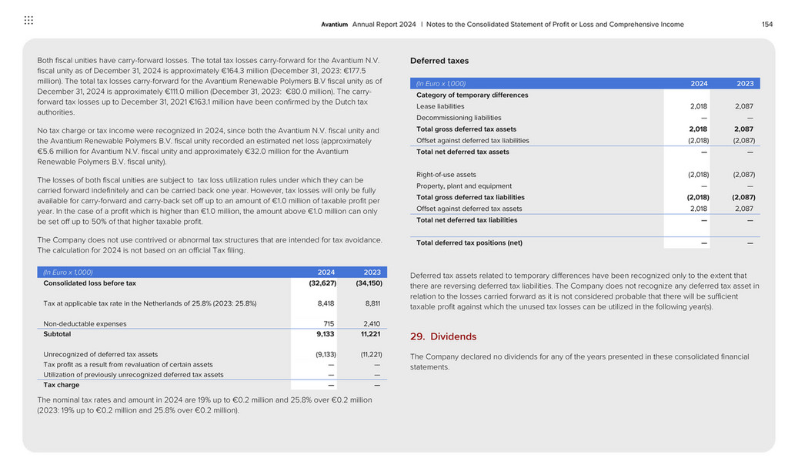Screen dimensions: 798x475
Task: Select Category of temporary differences label
Action: [x=472, y=95]
